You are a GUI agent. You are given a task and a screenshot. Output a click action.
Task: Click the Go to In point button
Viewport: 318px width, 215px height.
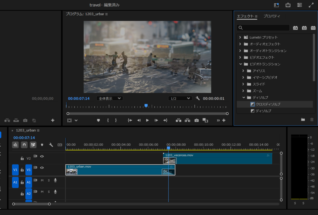[x=130, y=120]
